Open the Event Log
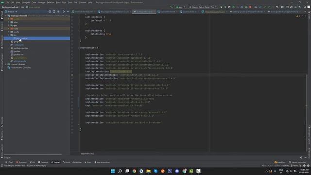 [280, 162]
